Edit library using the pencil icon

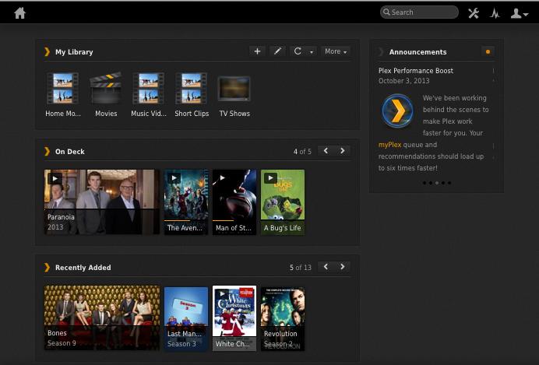pos(277,51)
